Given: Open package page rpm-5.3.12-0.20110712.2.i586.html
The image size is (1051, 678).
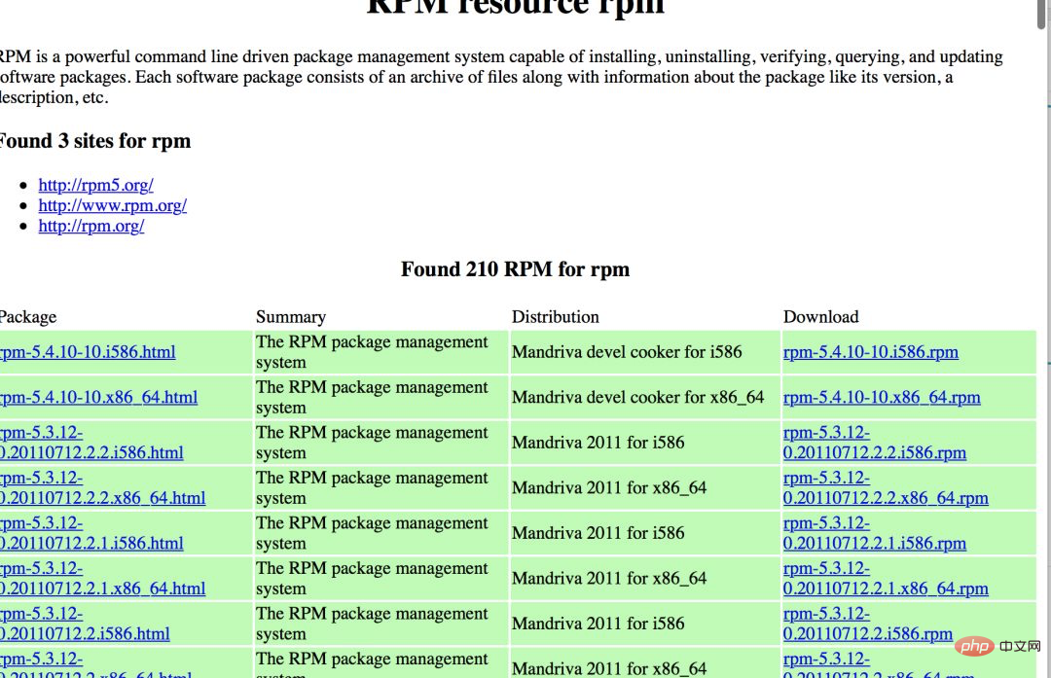Looking at the screenshot, I should (85, 624).
